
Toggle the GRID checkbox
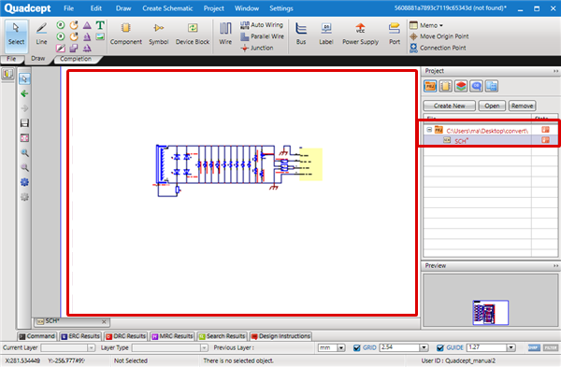[357, 347]
